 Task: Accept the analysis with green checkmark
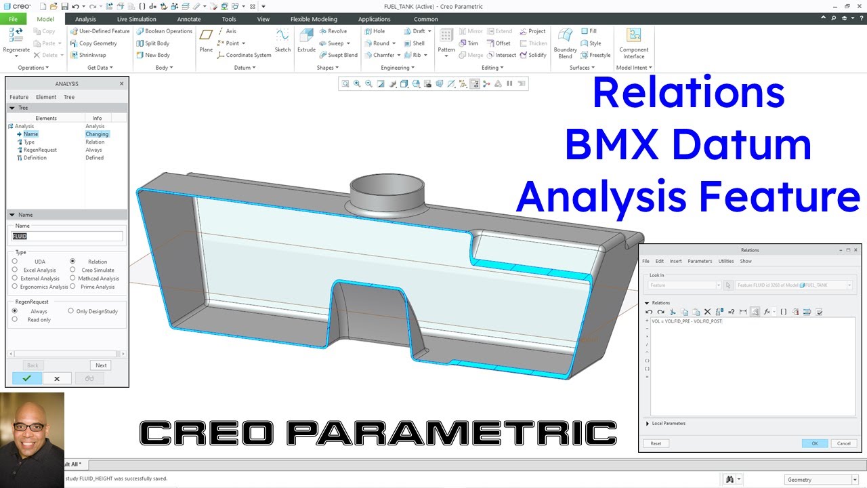pyautogui.click(x=27, y=379)
